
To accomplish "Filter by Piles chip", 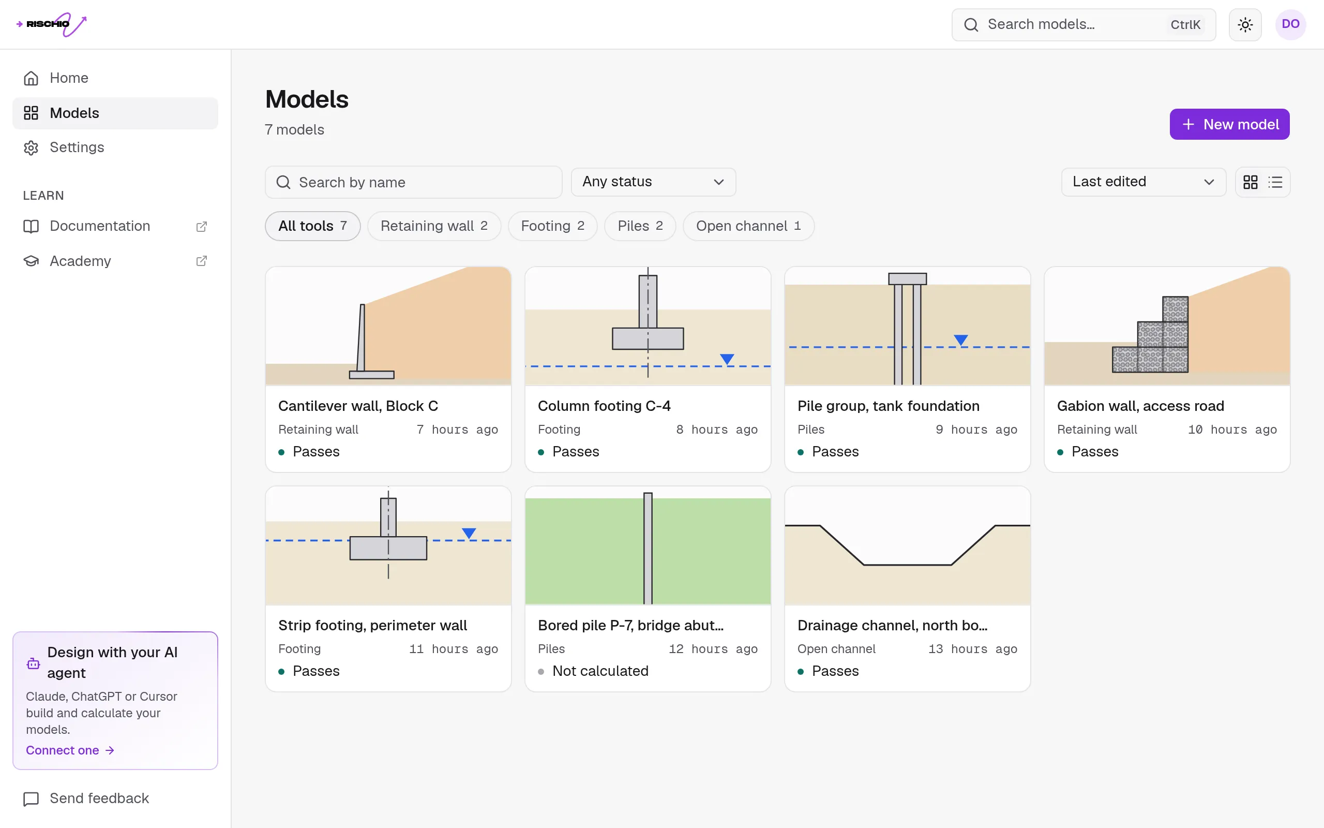I will pos(640,226).
